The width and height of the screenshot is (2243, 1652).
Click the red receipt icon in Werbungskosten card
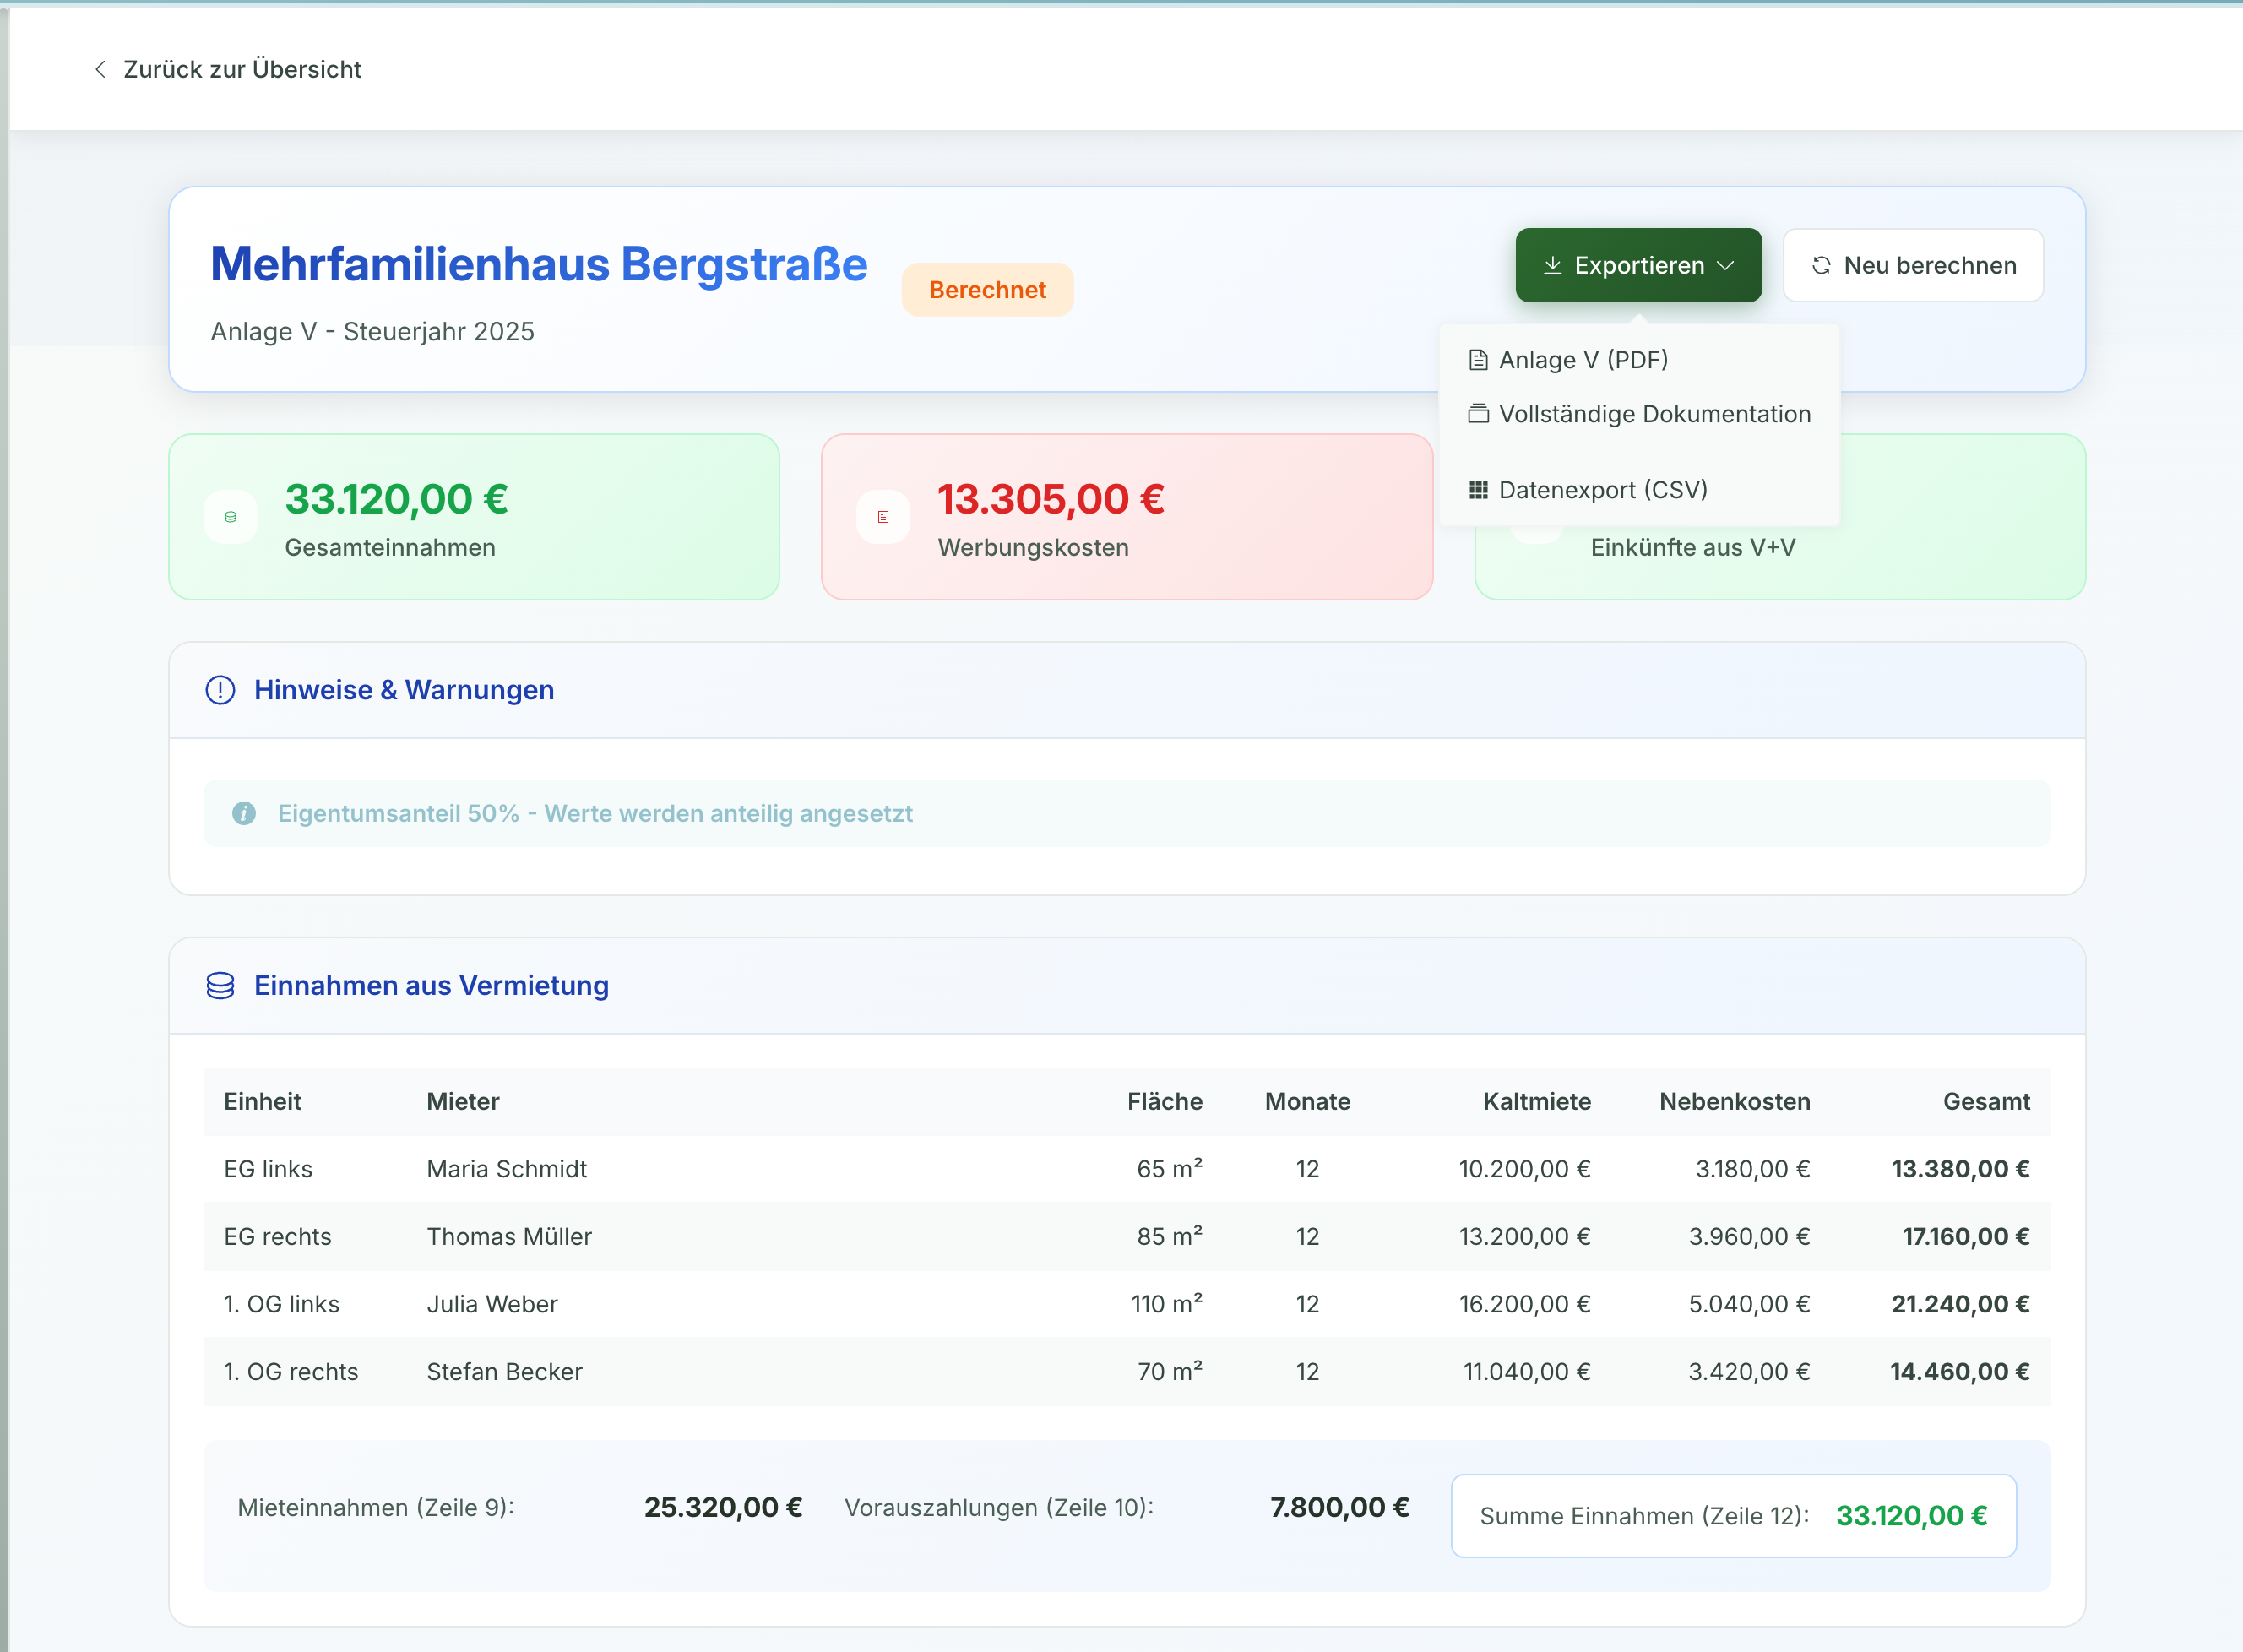pyautogui.click(x=883, y=517)
